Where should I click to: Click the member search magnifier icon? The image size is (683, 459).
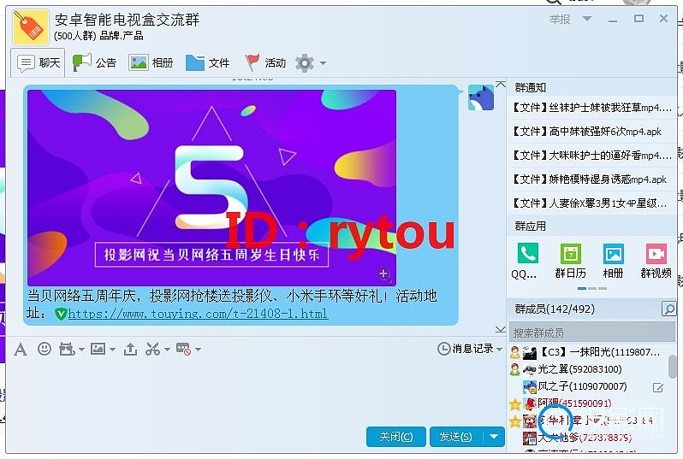(x=668, y=309)
